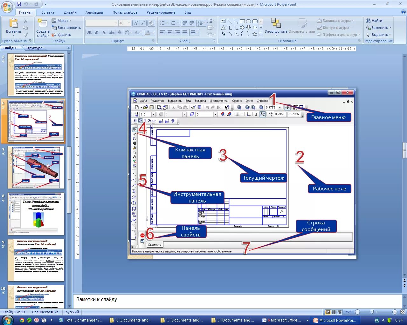Open the Office button menu
The height and width of the screenshot is (325, 407).
(7, 6)
